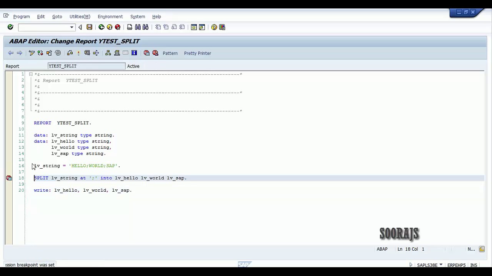The image size is (492, 276).
Task: Collapse the command field with the triangle
Action: point(80,27)
